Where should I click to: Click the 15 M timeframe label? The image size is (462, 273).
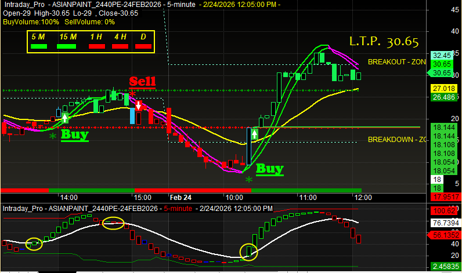(x=68, y=37)
